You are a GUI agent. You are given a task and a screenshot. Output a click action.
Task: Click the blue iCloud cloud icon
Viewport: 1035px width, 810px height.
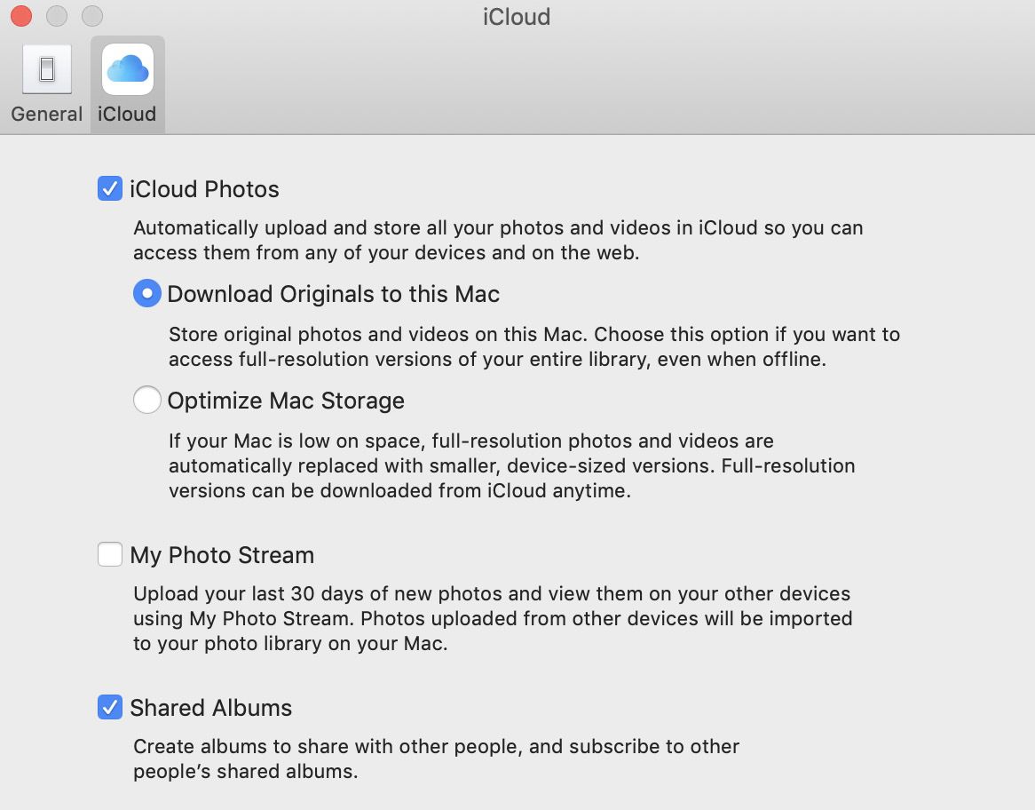click(126, 69)
